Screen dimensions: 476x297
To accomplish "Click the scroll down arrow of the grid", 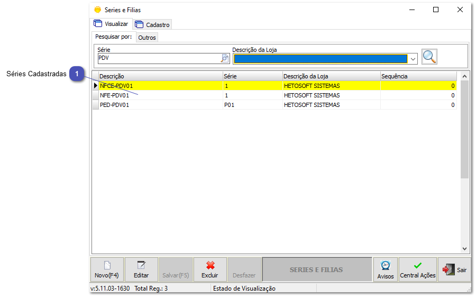I will click(464, 249).
